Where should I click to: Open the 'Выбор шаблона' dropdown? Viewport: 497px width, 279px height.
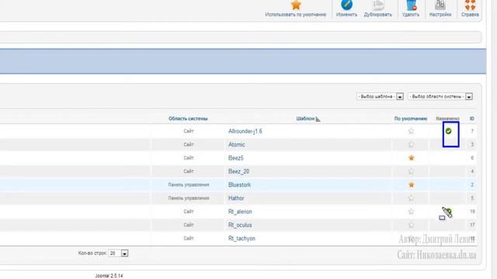click(380, 96)
